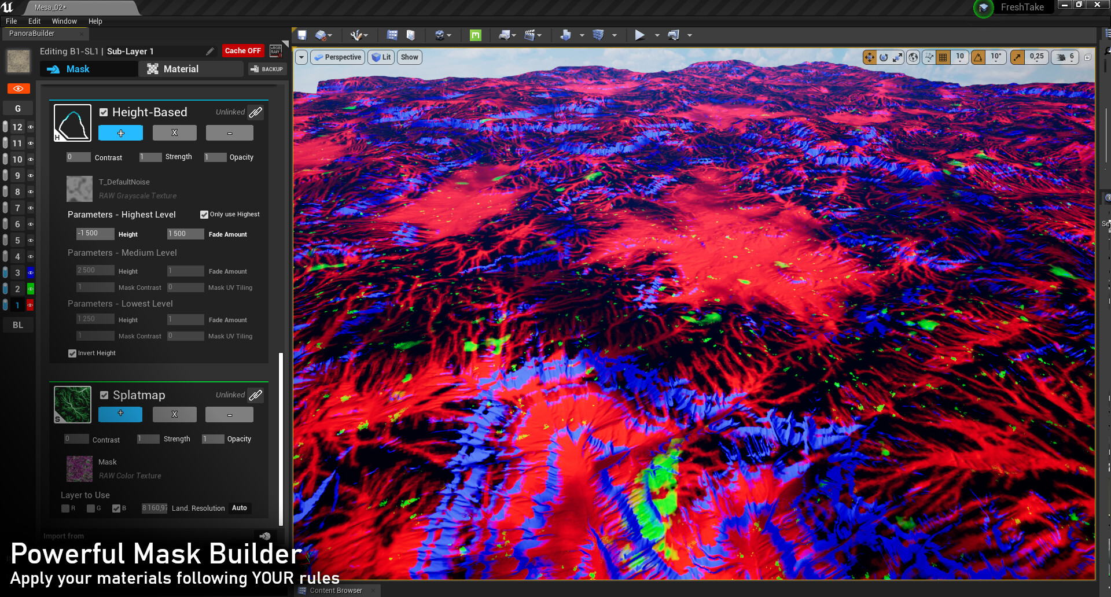Switch to the Material tab
The image size is (1111, 597).
click(x=191, y=69)
